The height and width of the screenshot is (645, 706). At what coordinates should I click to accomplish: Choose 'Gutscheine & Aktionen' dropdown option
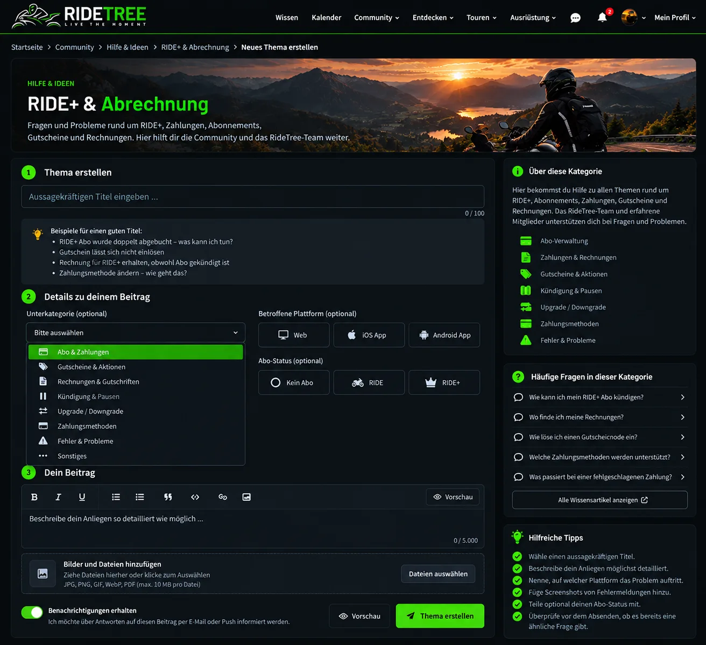[136, 367]
